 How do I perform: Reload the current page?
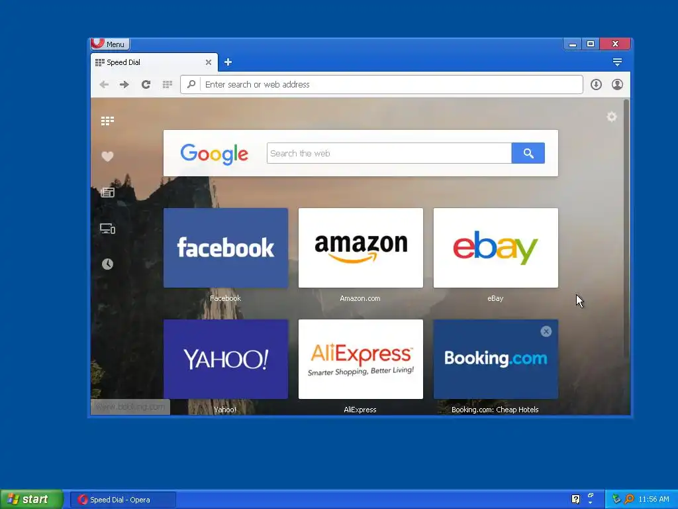[x=146, y=84]
